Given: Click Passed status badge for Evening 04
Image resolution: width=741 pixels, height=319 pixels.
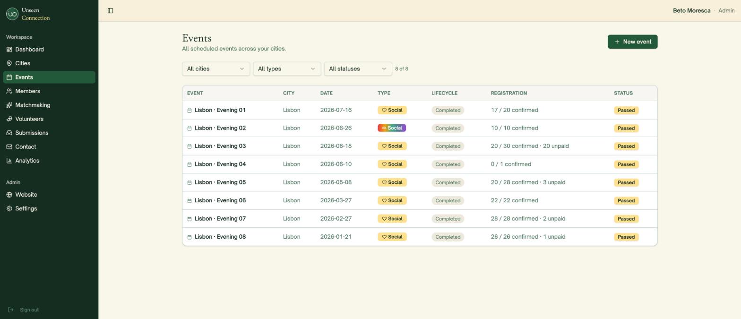Looking at the screenshot, I should 626,164.
